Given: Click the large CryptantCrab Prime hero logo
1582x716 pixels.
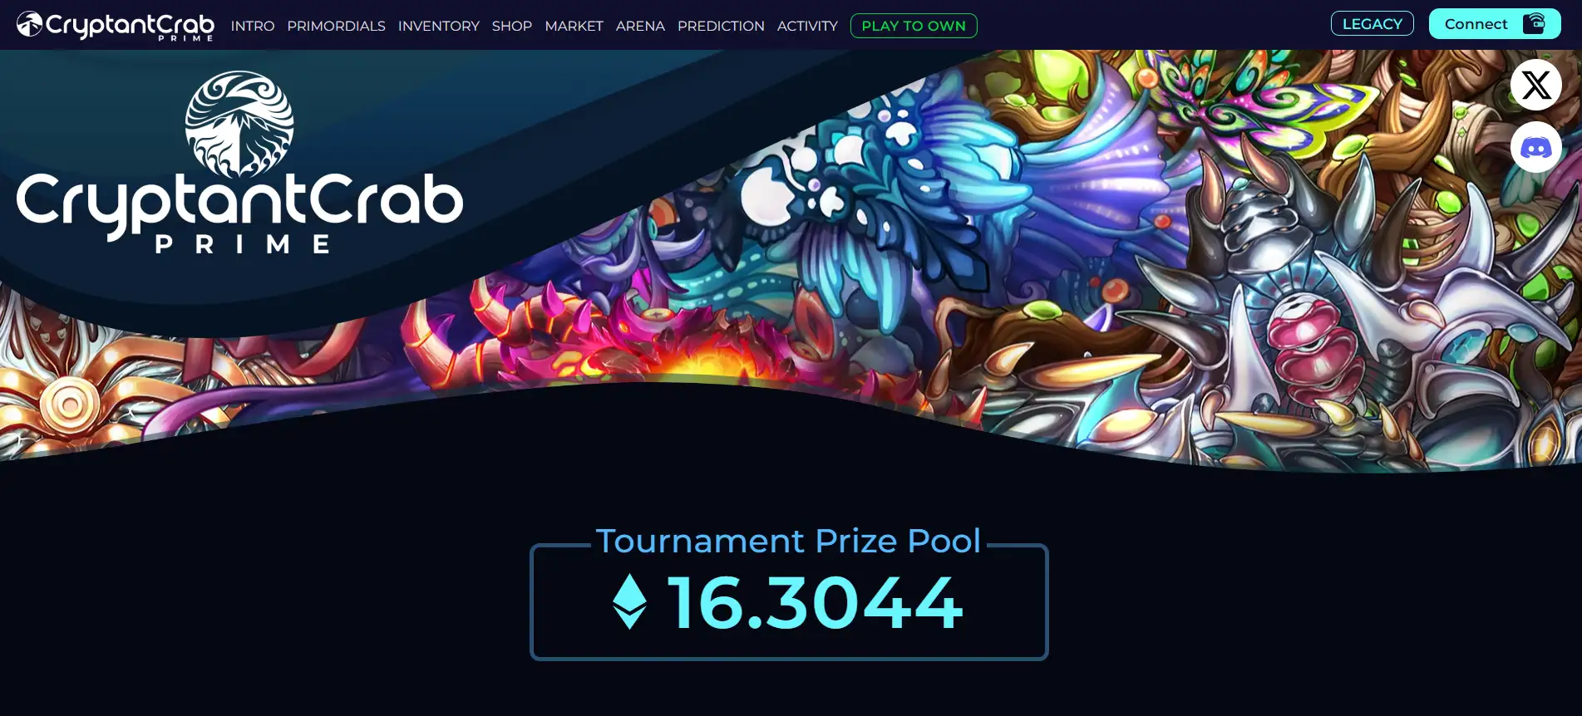Looking at the screenshot, I should click(239, 163).
